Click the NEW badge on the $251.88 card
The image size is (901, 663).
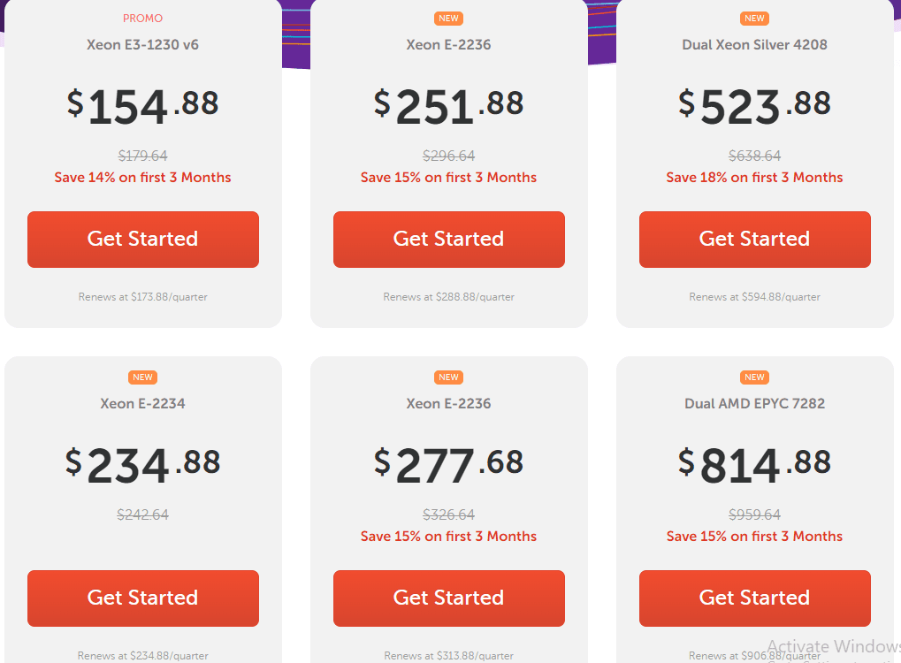449,19
